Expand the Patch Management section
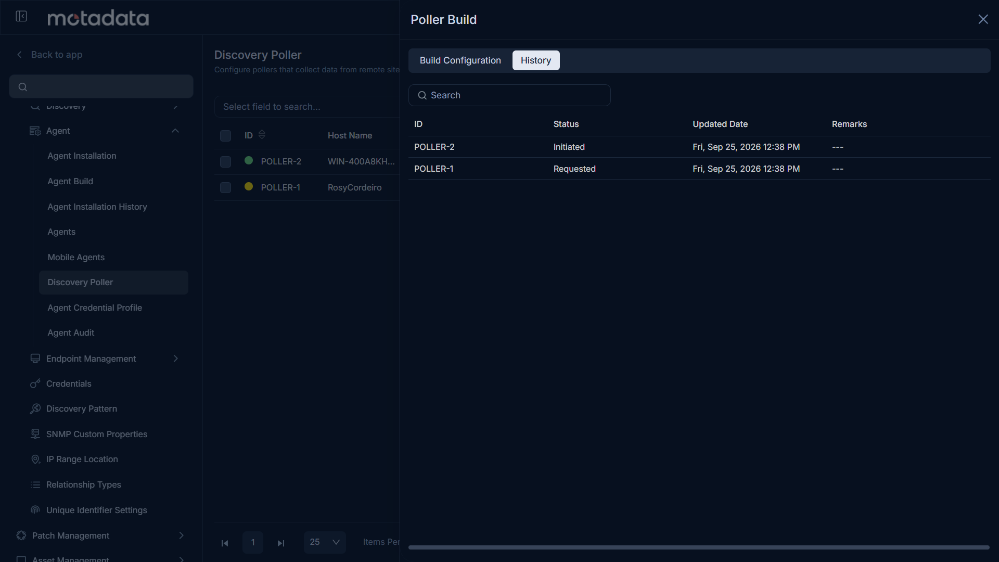Screen dimensions: 999x562 [181, 535]
